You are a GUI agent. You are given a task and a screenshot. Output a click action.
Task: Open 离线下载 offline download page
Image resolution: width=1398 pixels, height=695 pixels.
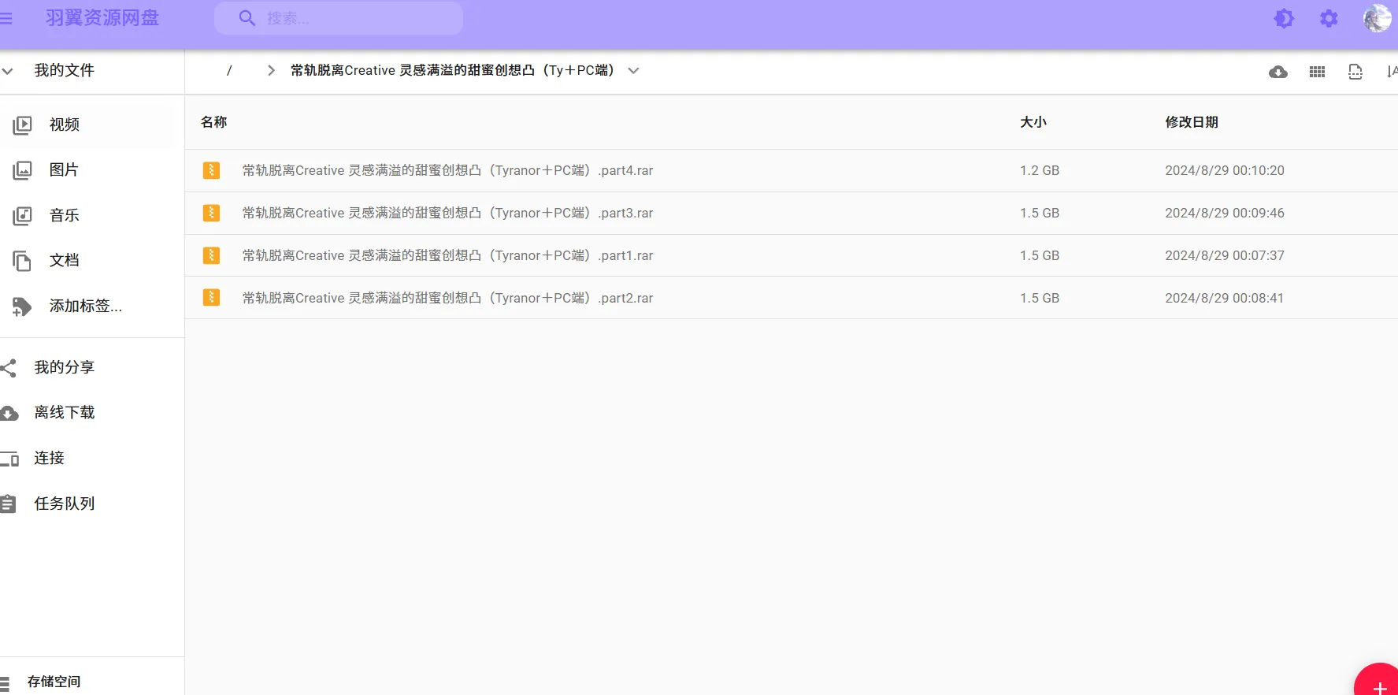pyautogui.click(x=64, y=413)
